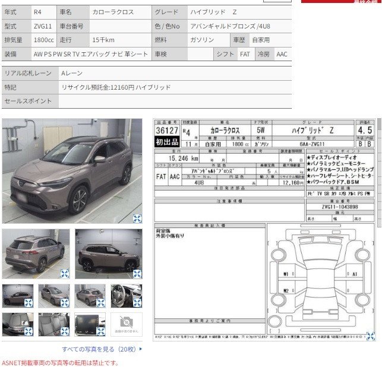The height and width of the screenshot is (367, 382).
Task: Click expand icon on right-side profile photo
Action: (137, 274)
